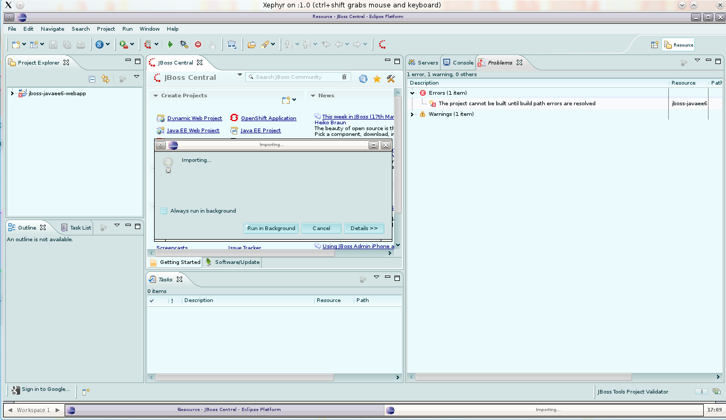Expand the jboss-javaee6-webapp project node
Screen dimensions: 726x420
pos(12,94)
